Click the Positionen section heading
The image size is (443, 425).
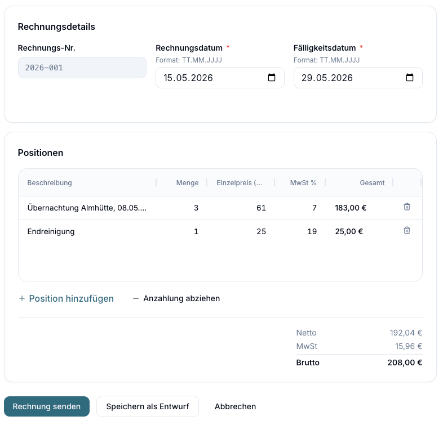pyautogui.click(x=41, y=153)
